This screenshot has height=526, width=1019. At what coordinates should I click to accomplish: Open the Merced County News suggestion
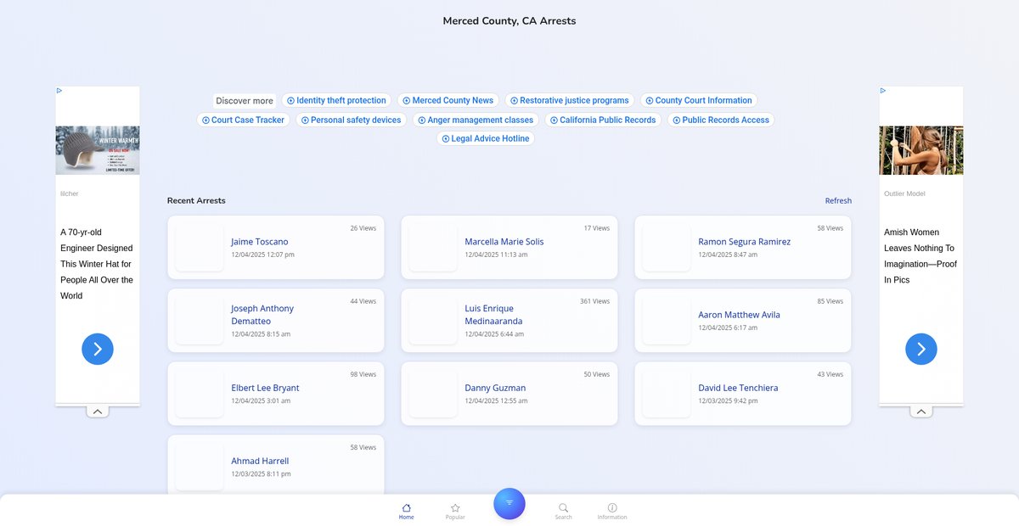[x=448, y=100]
